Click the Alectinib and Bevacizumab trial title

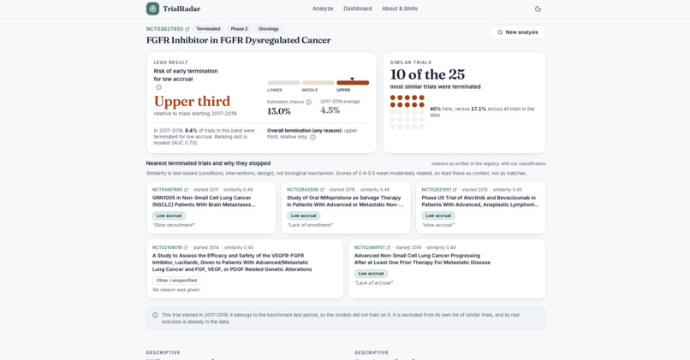480,201
